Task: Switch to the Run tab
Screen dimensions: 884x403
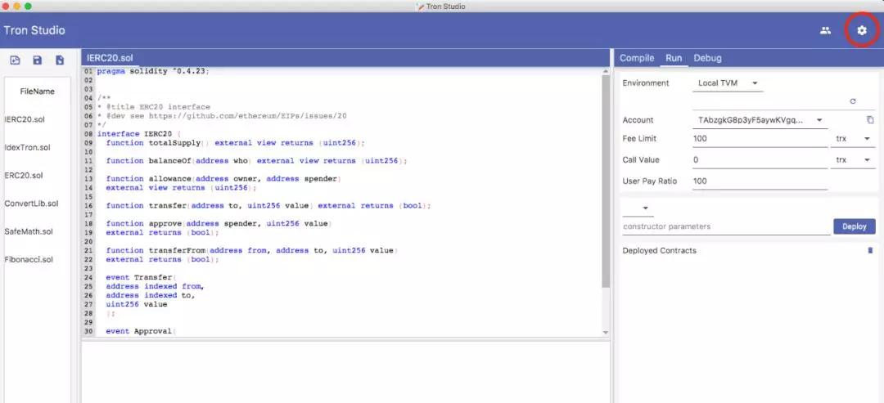Action: [674, 58]
